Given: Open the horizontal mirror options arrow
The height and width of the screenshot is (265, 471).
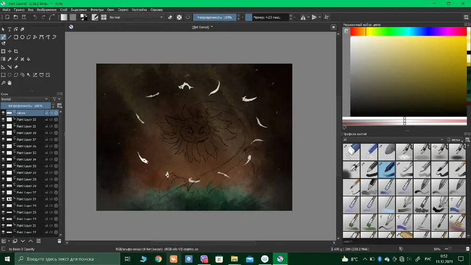Looking at the screenshot, I should pos(308,17).
